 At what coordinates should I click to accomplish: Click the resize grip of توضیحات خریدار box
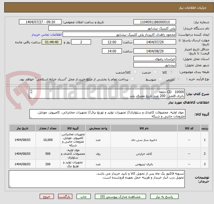tap(10, 186)
